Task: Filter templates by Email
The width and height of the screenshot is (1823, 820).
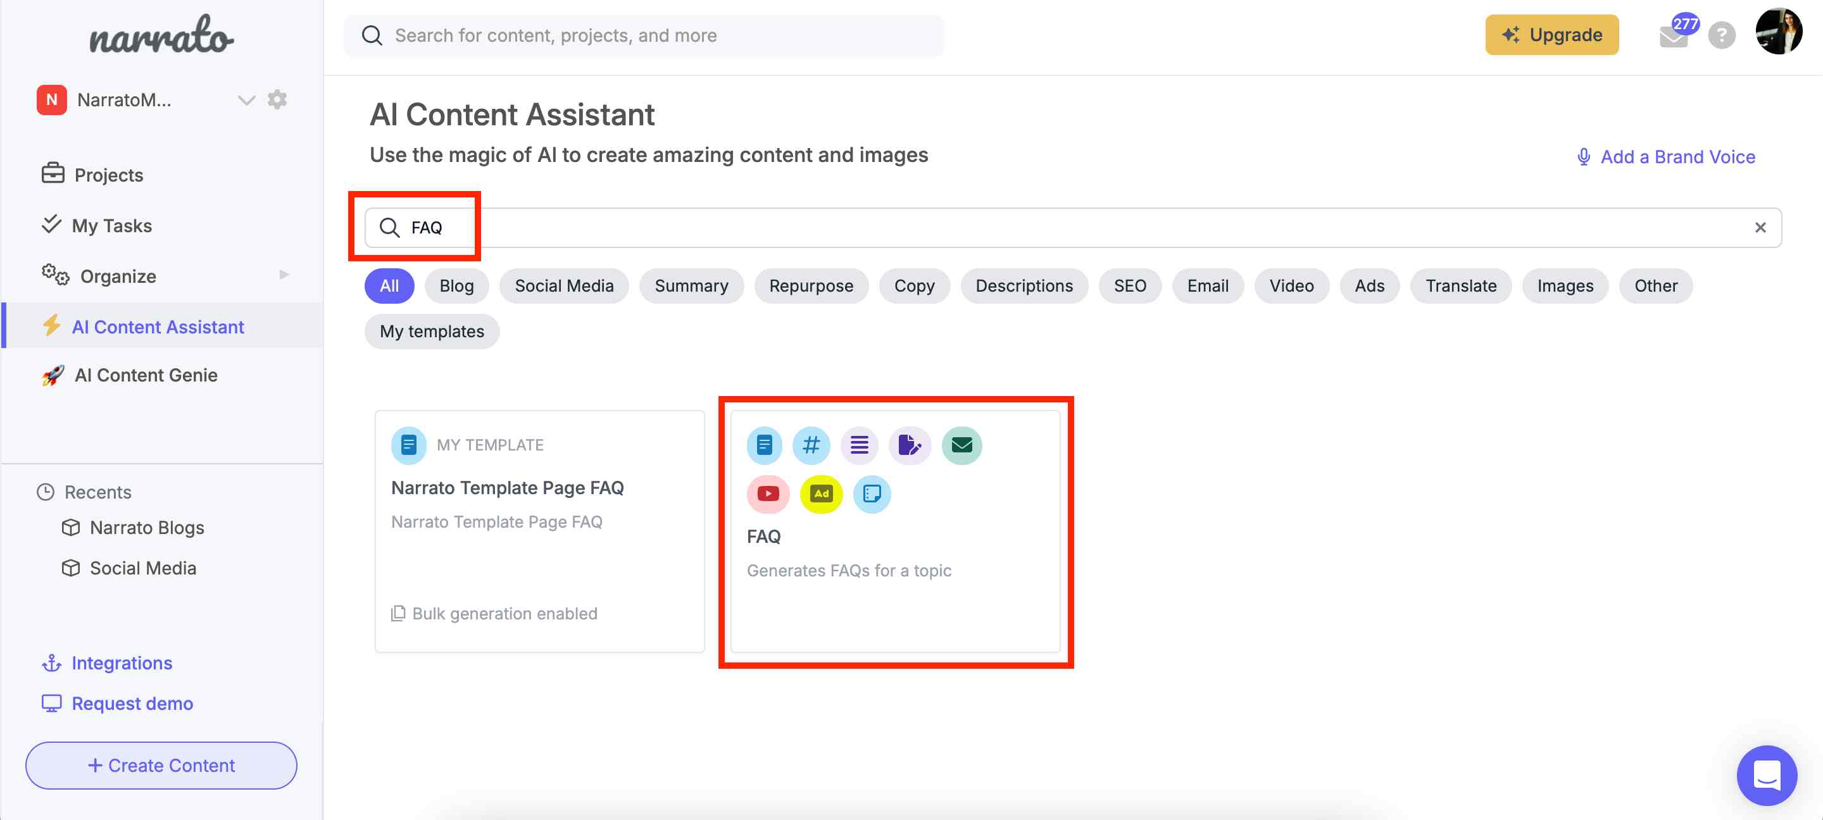Action: point(1207,286)
